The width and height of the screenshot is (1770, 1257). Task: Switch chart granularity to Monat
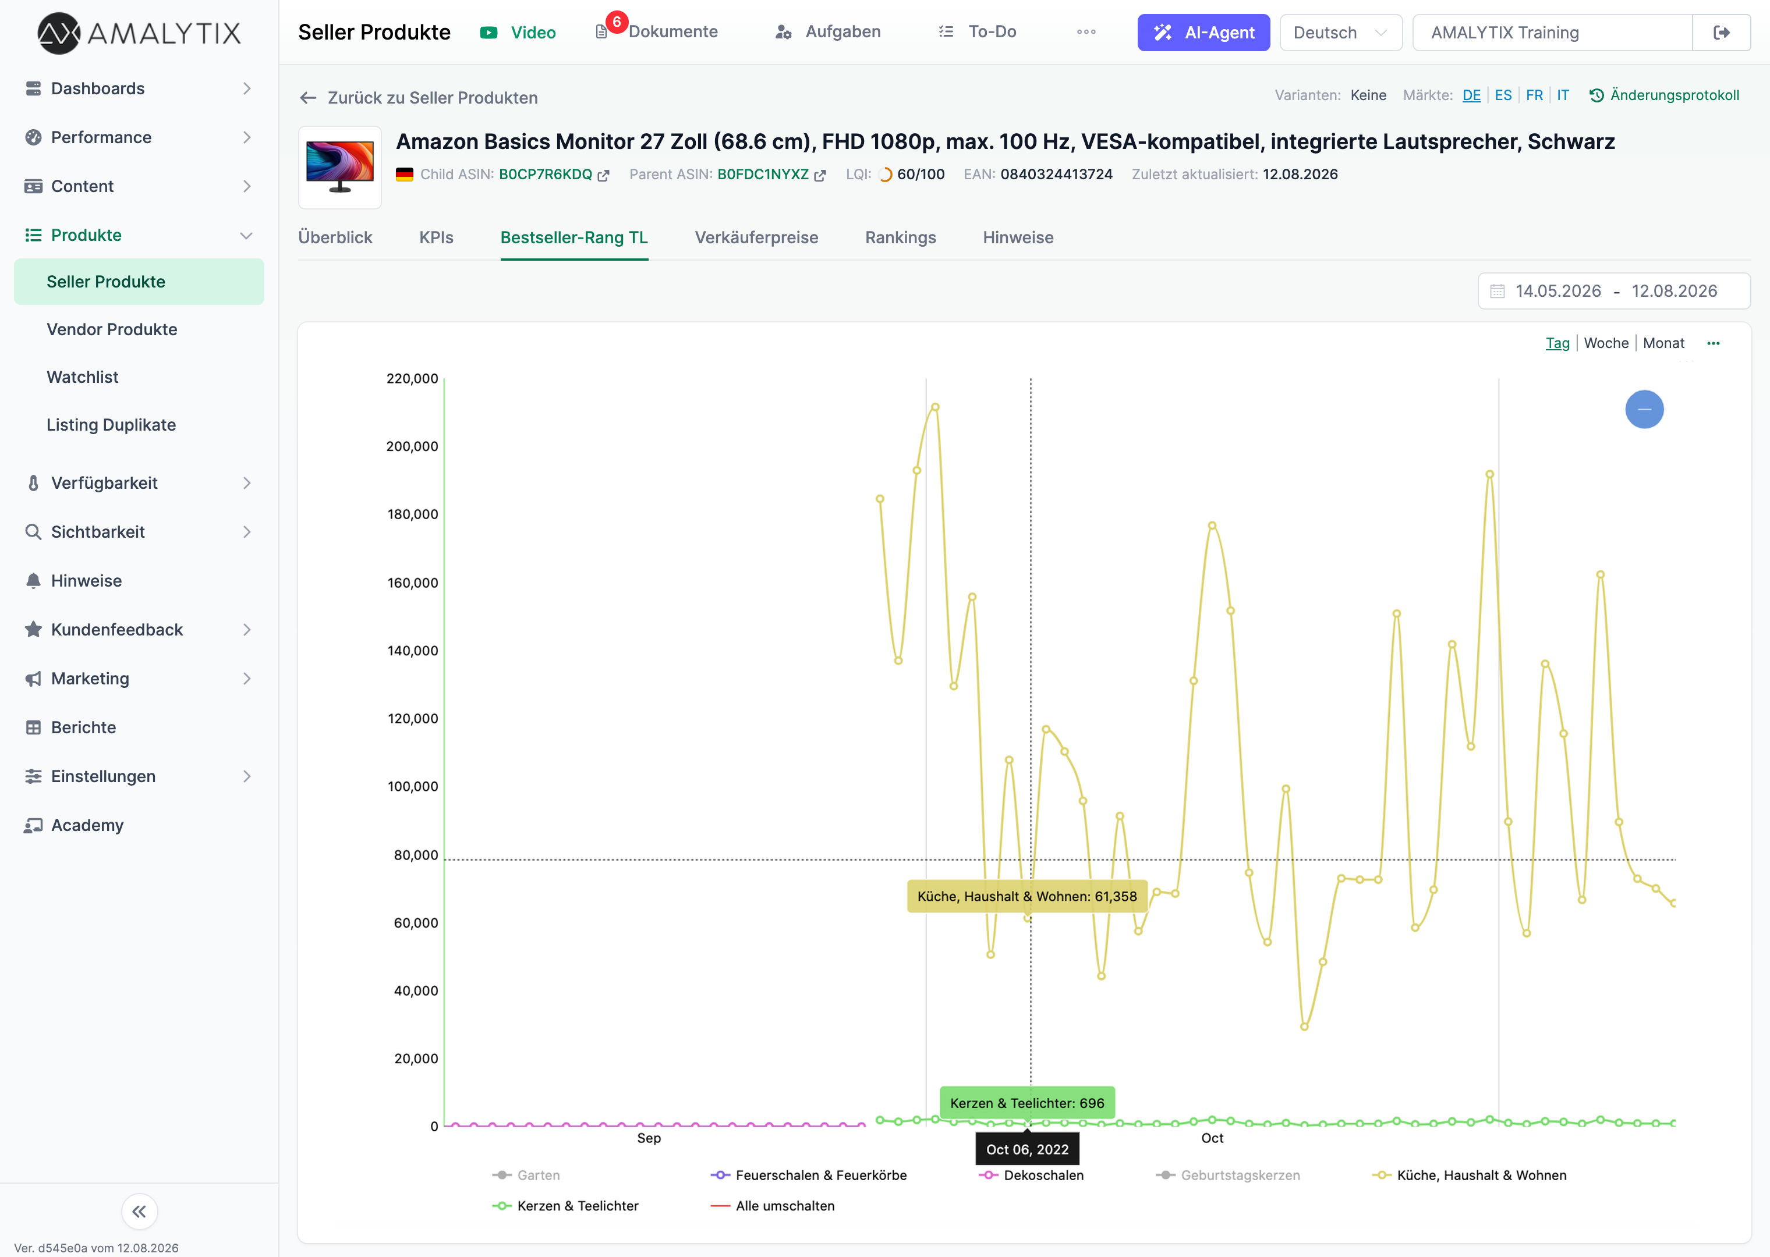pos(1664,343)
